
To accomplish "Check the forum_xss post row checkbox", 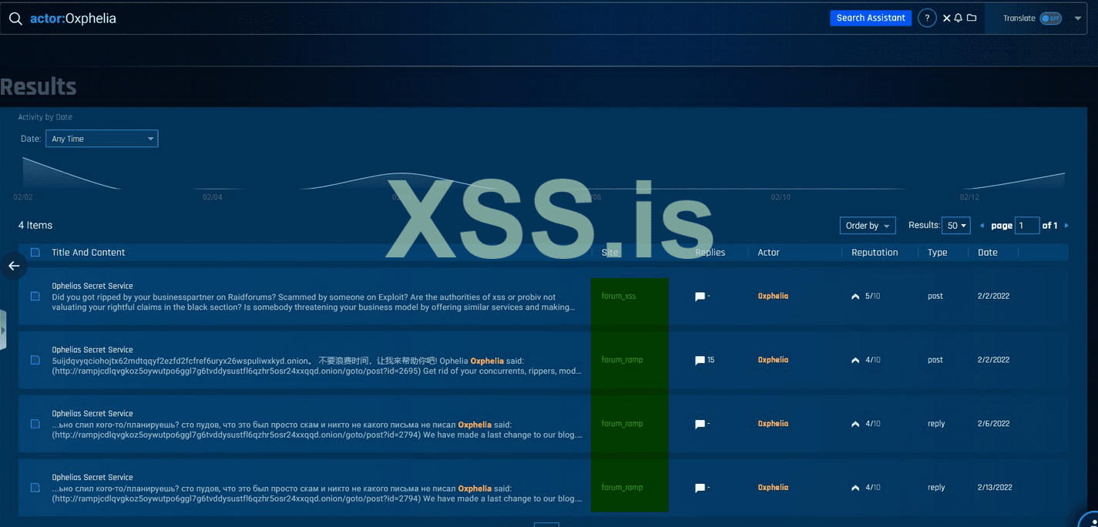I will click(x=35, y=297).
